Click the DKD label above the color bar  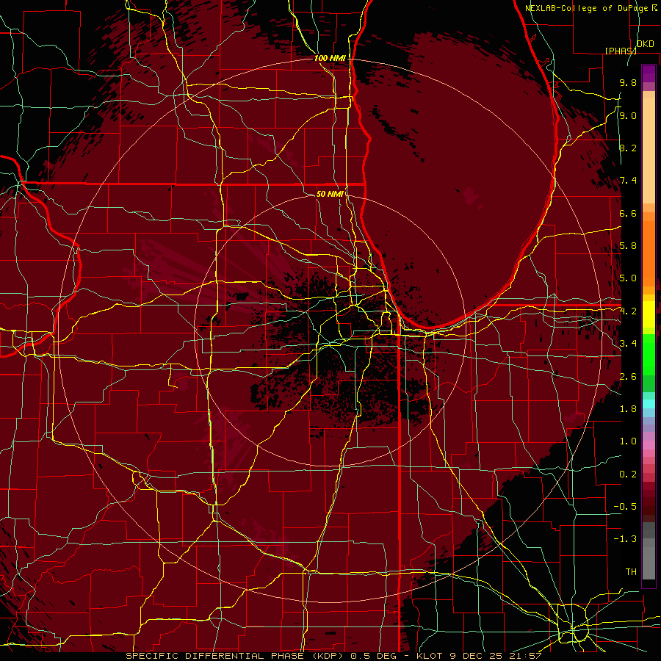click(645, 44)
